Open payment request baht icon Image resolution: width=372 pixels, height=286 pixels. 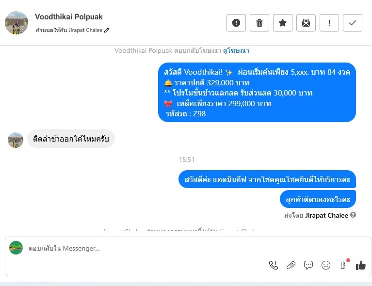(x=343, y=265)
